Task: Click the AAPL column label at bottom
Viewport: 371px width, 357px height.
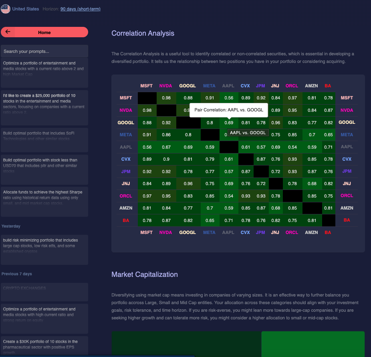Action: point(228,232)
